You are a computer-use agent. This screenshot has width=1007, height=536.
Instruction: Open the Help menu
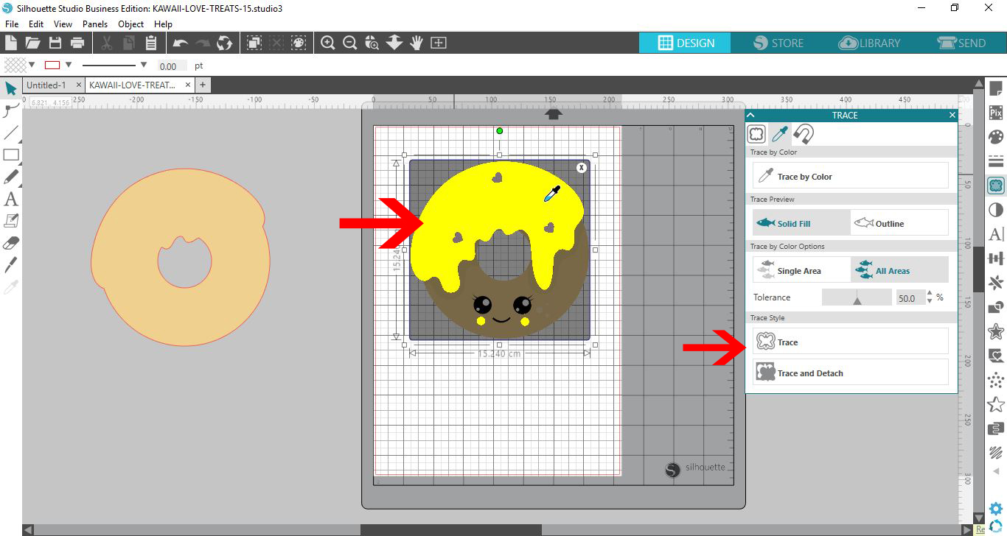pos(163,24)
